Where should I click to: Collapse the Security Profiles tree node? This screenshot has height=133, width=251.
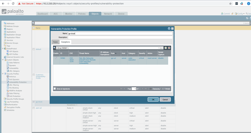3,74
